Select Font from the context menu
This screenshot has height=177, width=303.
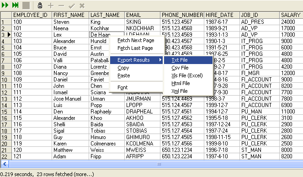pyautogui.click(x=136, y=87)
